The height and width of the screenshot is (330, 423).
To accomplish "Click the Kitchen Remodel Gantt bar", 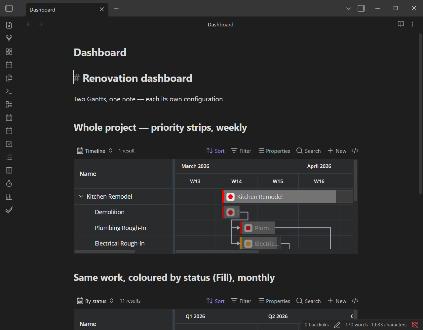I will click(287, 197).
